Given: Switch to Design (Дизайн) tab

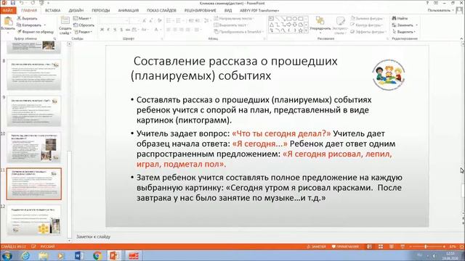Looking at the screenshot, I should coord(76,10).
